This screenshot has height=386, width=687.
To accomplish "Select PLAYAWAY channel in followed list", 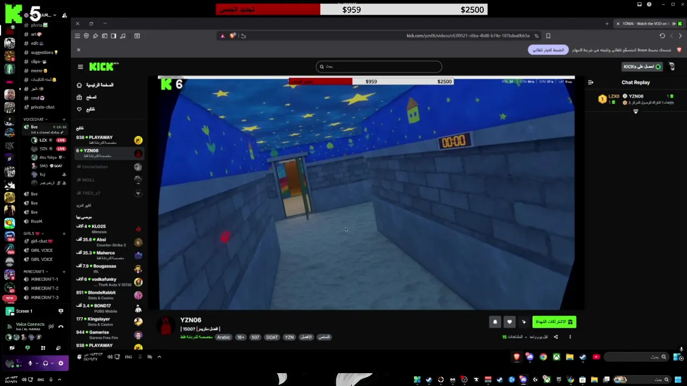I will pos(109,140).
